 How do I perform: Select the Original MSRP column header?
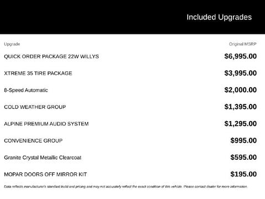click(242, 44)
